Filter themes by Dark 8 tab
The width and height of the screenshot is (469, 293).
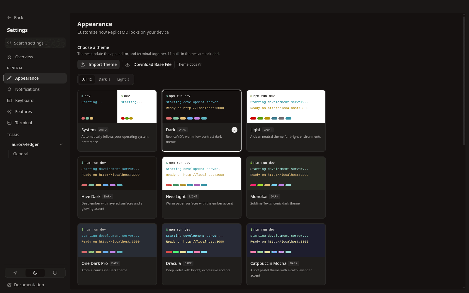coord(104,79)
